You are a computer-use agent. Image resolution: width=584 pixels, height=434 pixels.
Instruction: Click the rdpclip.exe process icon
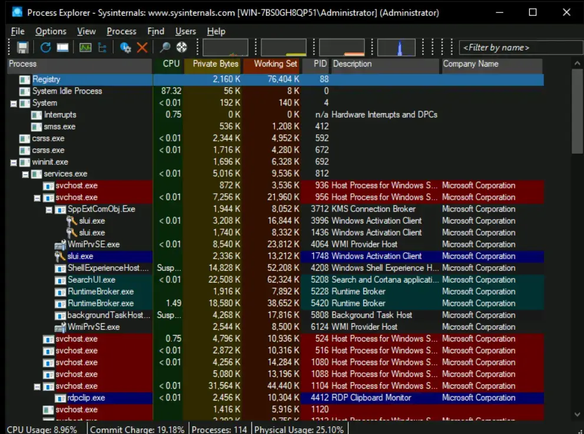pos(60,398)
